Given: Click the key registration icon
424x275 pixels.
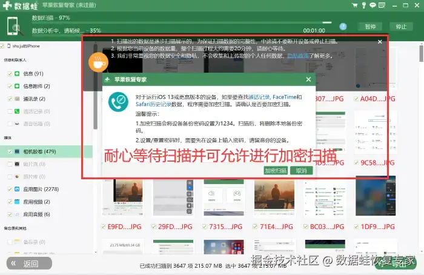Looking at the screenshot, I should 364,5.
